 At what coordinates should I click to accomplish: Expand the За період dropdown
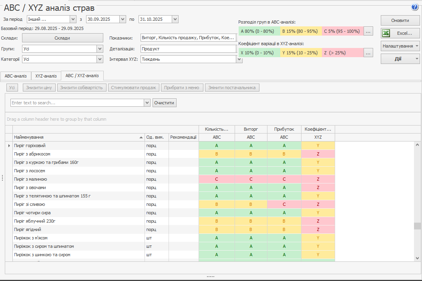(x=73, y=19)
